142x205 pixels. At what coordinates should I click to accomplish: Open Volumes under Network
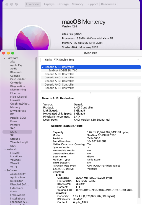[15, 160]
